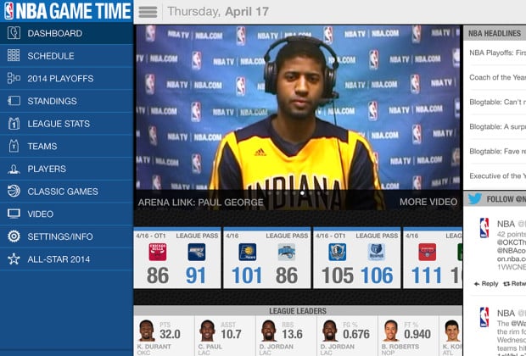Click the Dallas Mavericks team logo
The height and width of the screenshot is (356, 526).
tap(337, 252)
